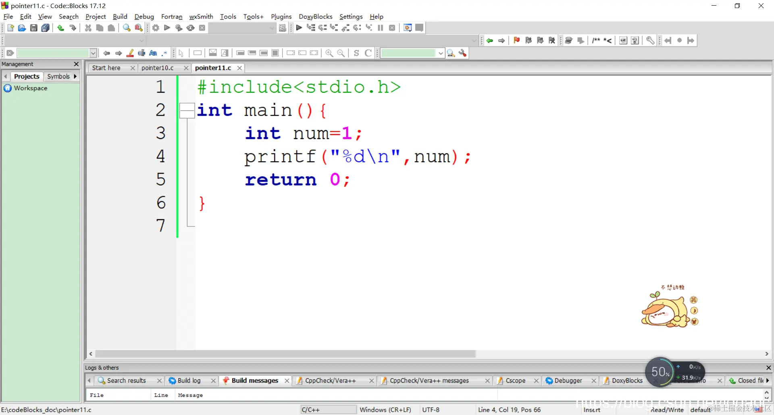Viewport: 774px width, 415px height.
Task: Open the Settings menu
Action: pyautogui.click(x=351, y=17)
